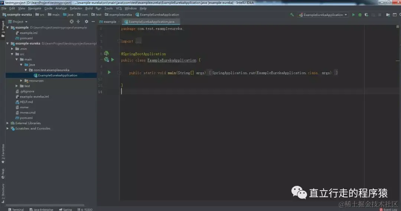Click the Project tree horizontal scrollbar
This screenshot has height=211, width=401.
tap(45, 205)
